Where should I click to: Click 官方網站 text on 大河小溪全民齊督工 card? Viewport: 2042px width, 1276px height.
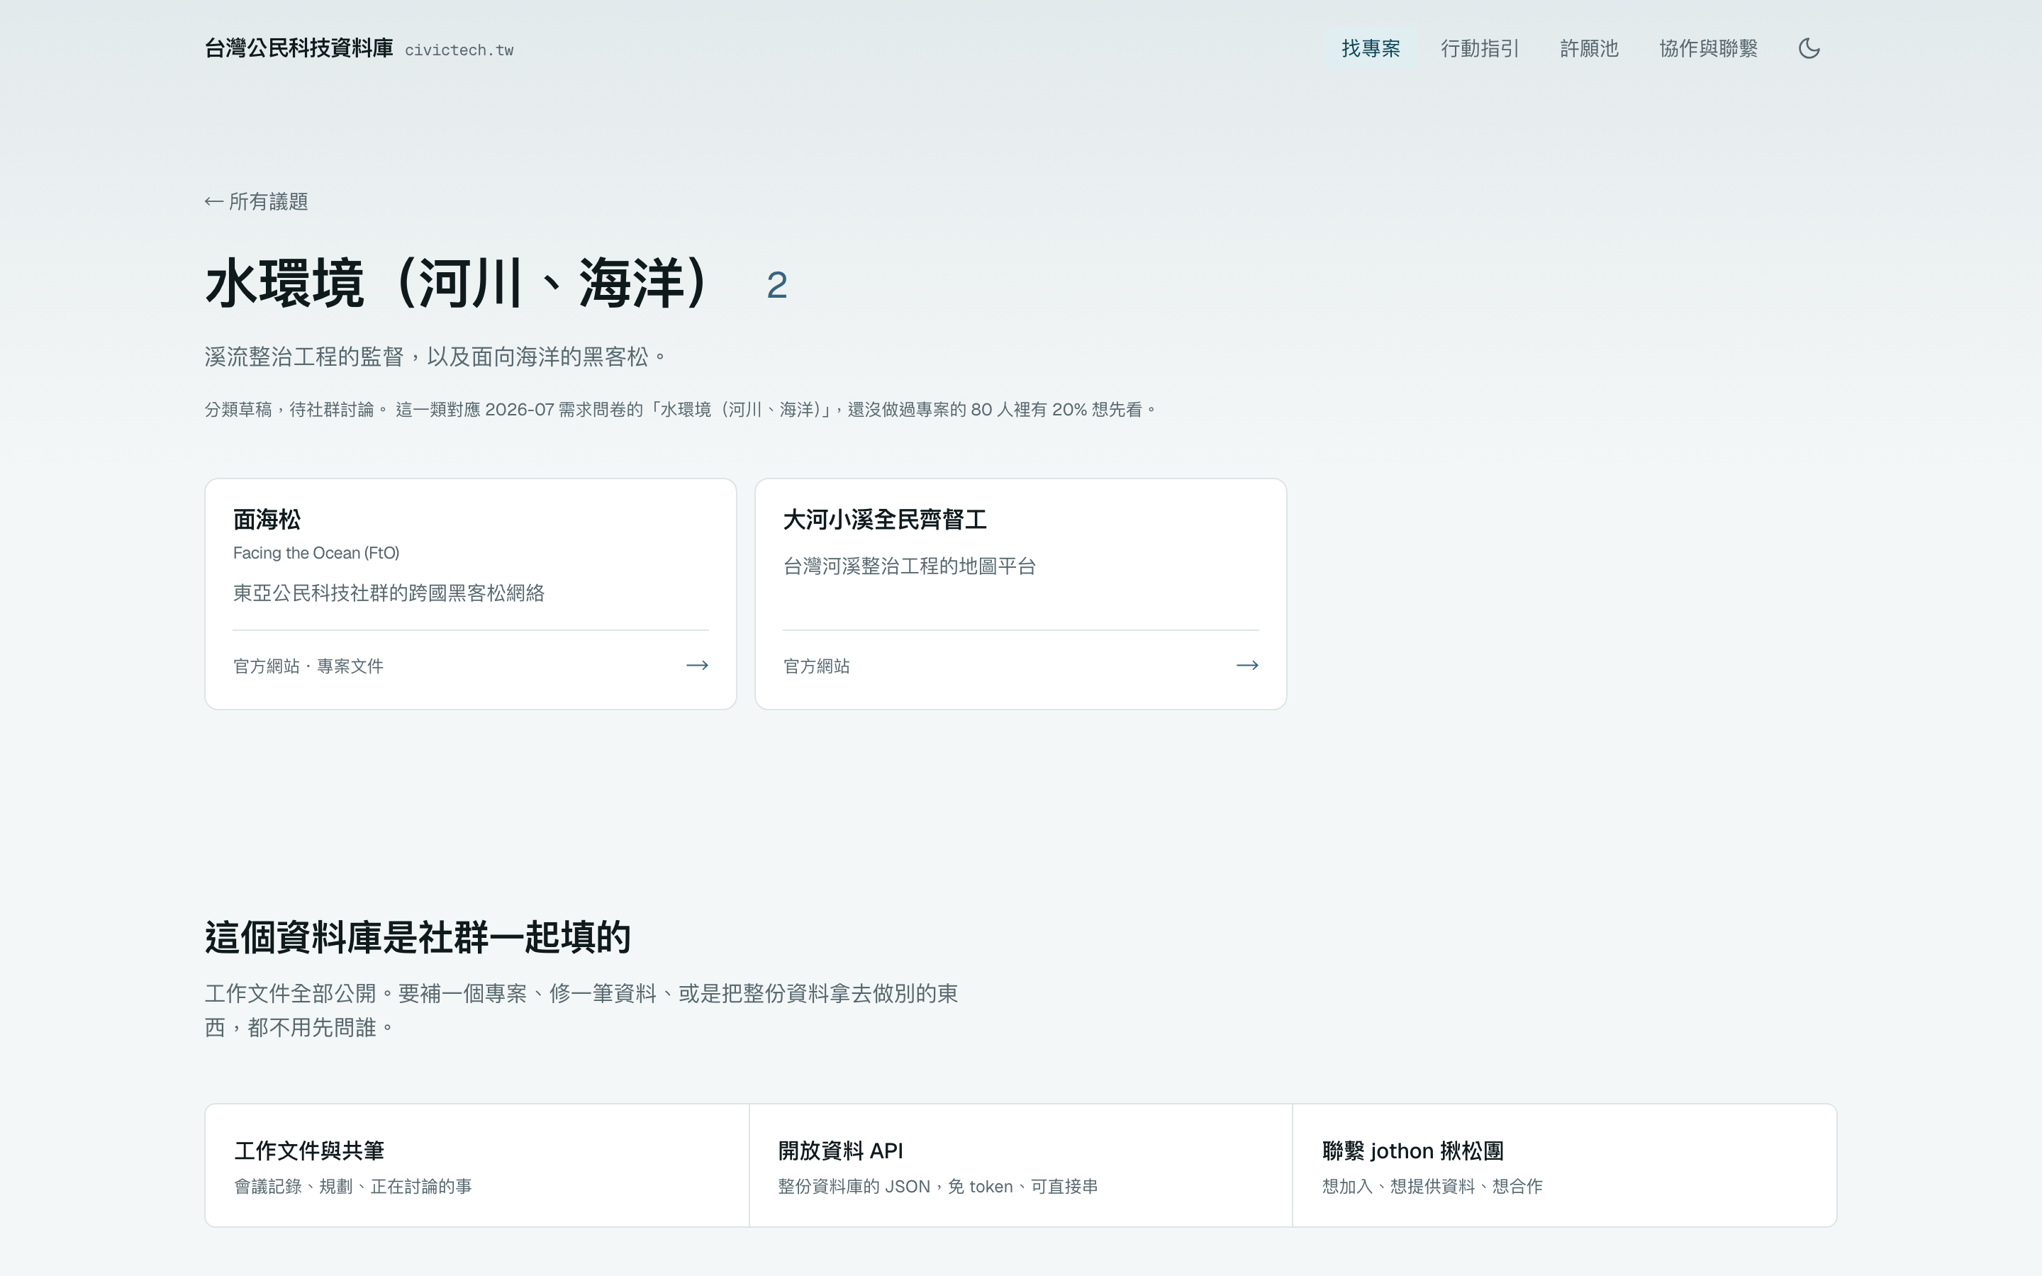tap(816, 666)
